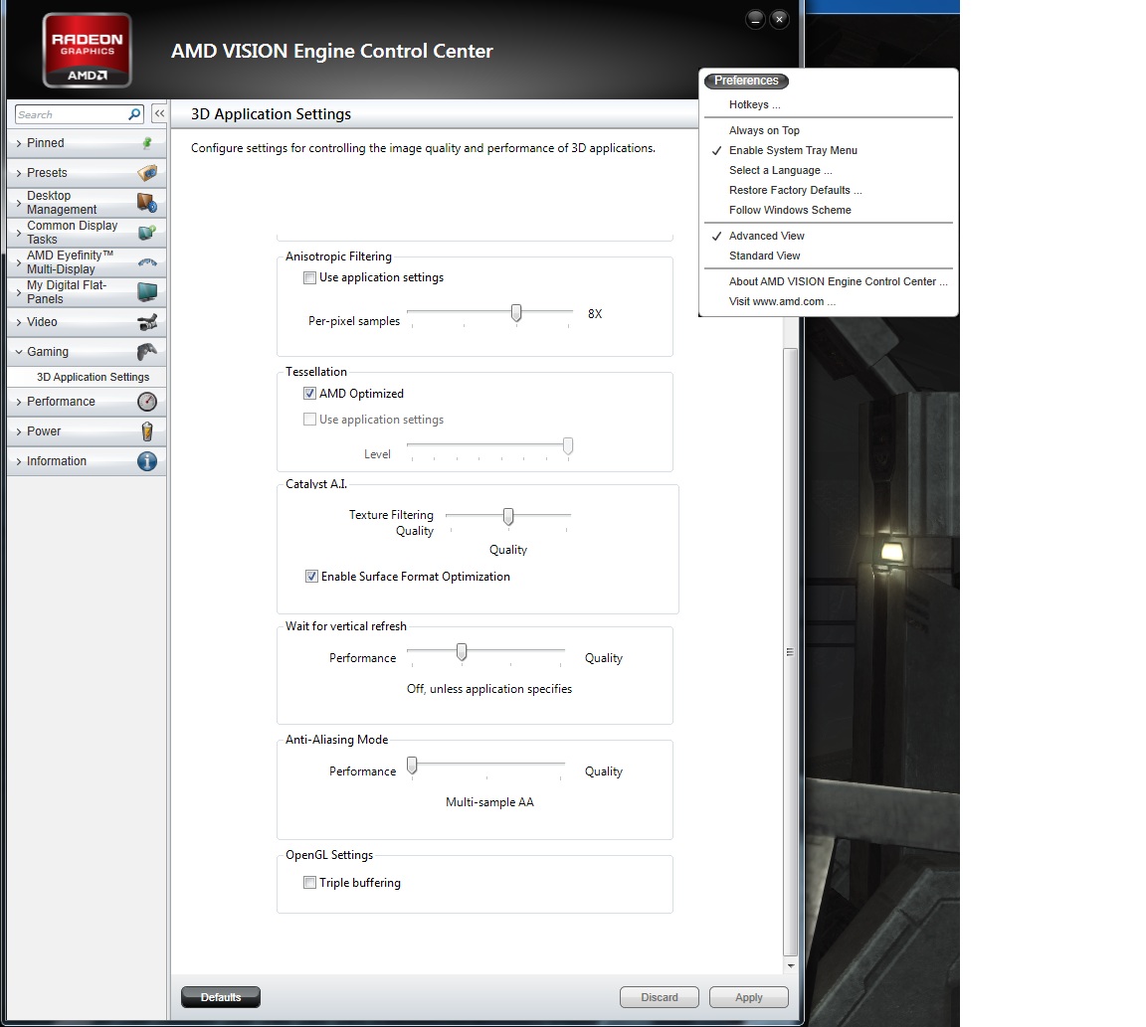Click the Tessellation Level slider handle
This screenshot has width=1146, height=1027.
(568, 446)
